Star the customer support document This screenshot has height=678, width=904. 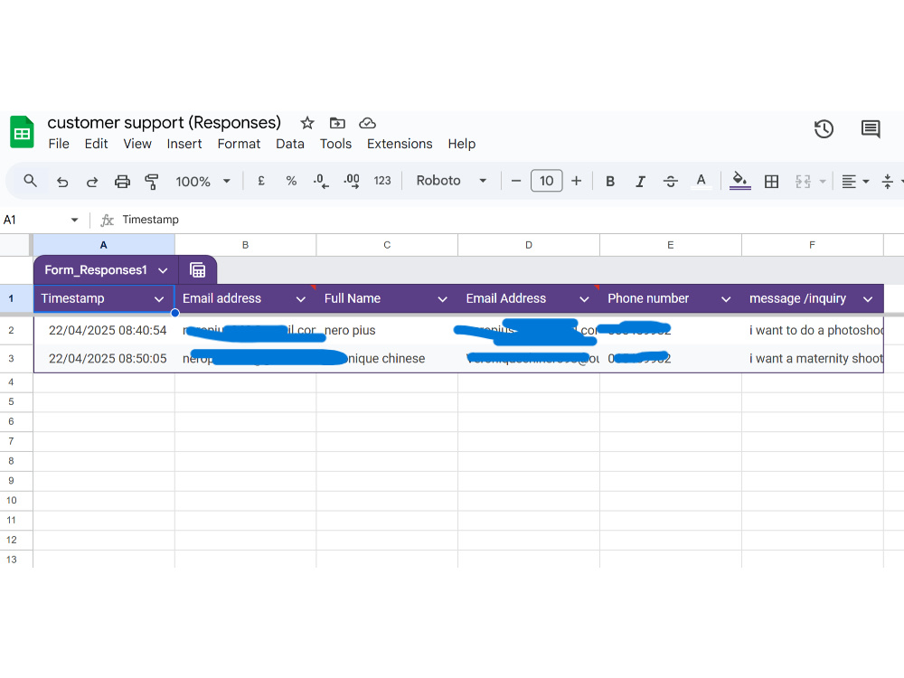307,123
